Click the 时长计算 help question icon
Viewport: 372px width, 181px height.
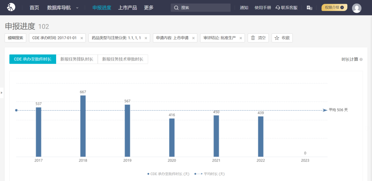361,59
